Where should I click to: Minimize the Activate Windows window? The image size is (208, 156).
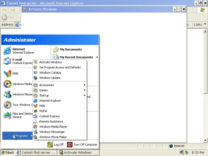pos(175,9)
